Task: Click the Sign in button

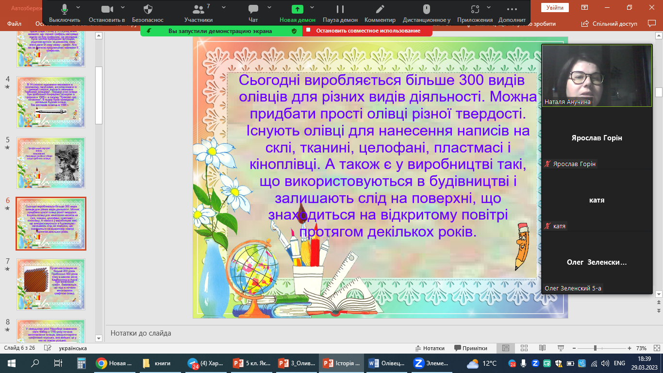Action: click(x=555, y=8)
